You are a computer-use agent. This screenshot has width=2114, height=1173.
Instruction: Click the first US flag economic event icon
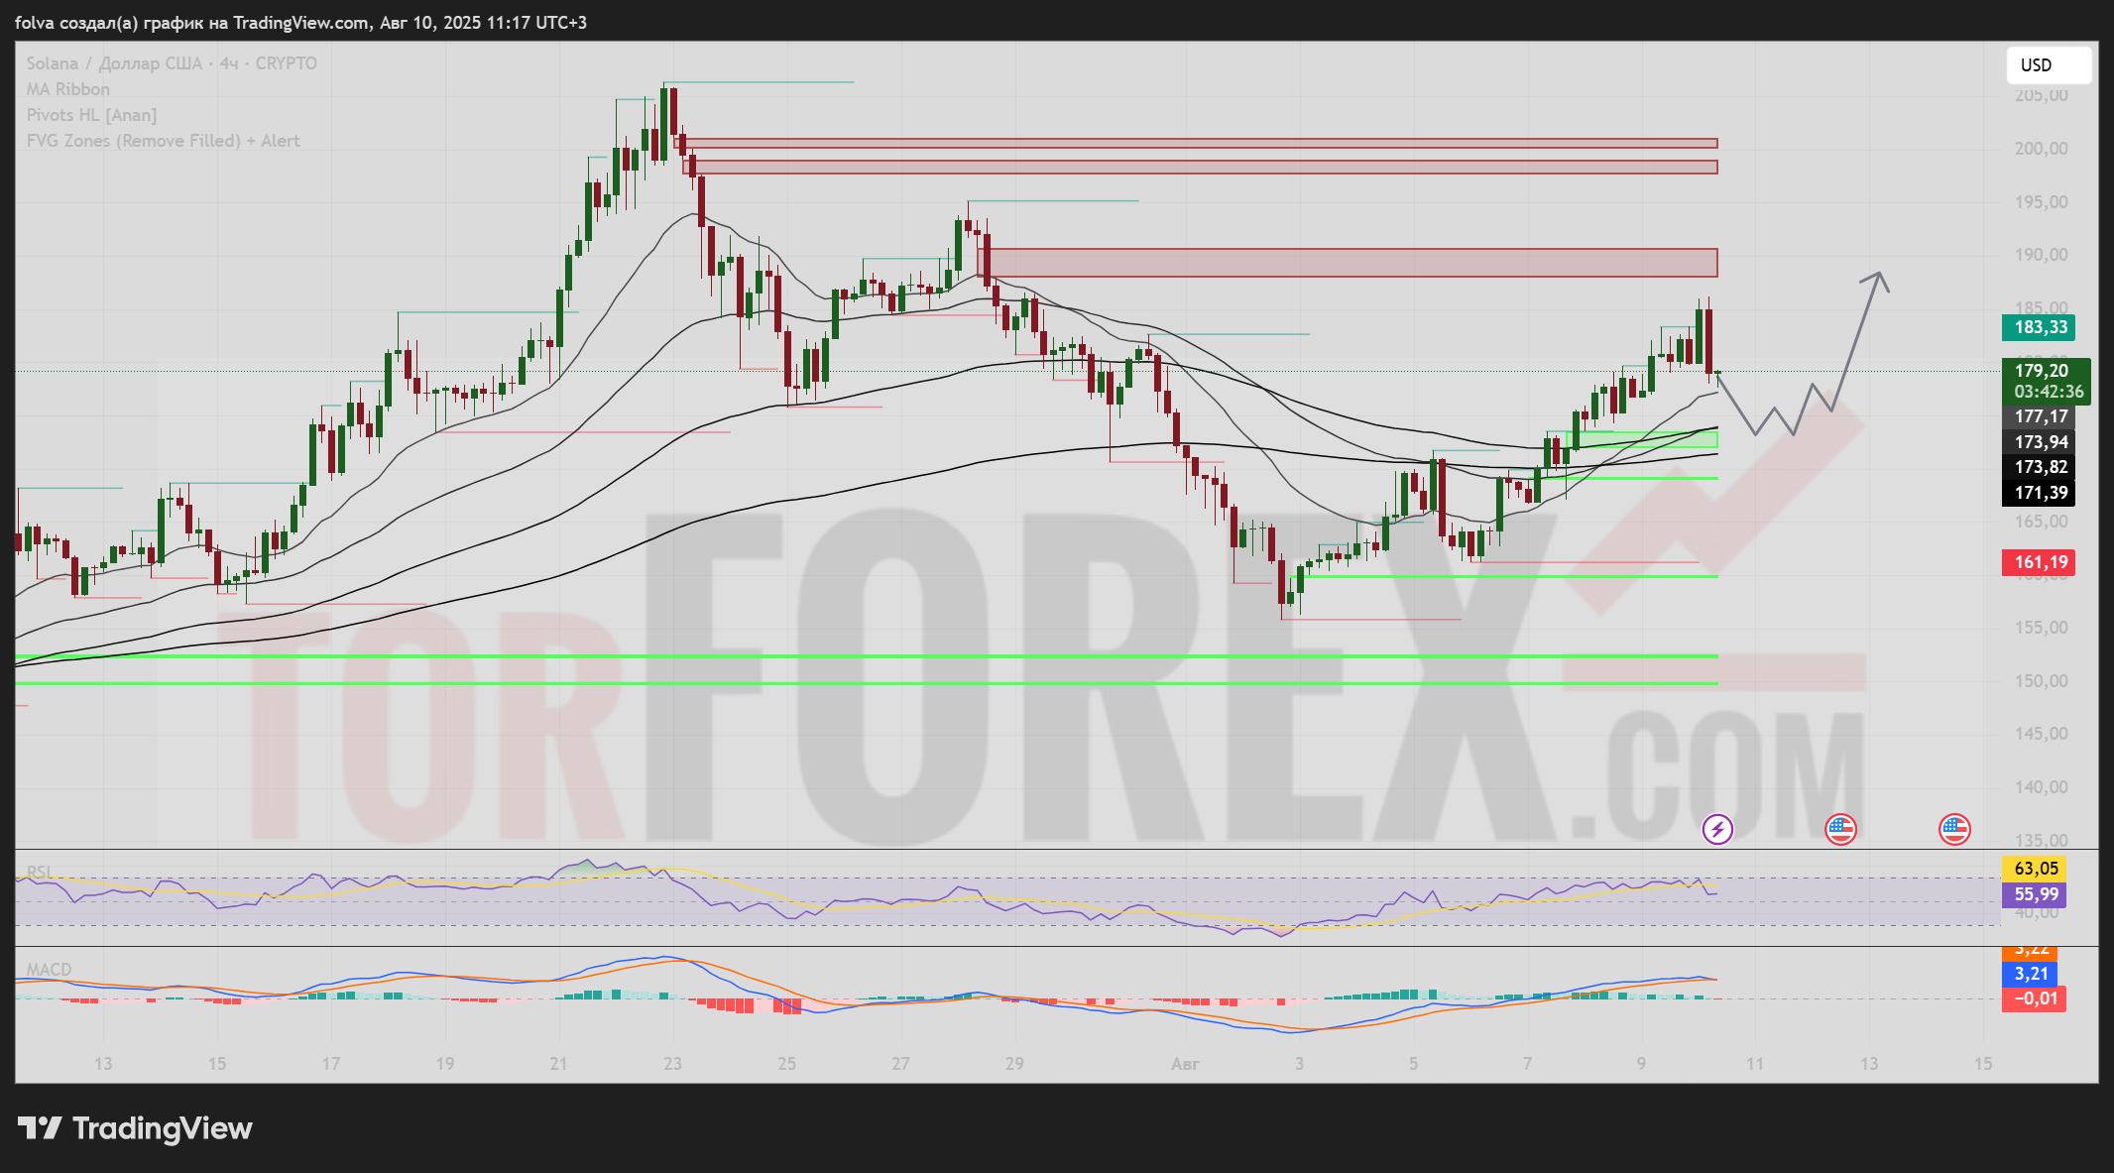(x=1840, y=829)
